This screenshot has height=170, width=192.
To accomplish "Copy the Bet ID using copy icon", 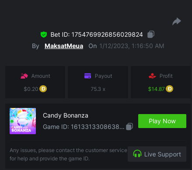I will click(151, 35).
